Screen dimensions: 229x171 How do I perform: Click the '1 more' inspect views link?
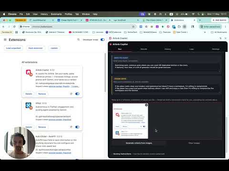[75, 86]
